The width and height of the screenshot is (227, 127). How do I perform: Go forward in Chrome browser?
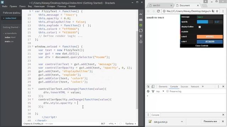[x=153, y=11]
